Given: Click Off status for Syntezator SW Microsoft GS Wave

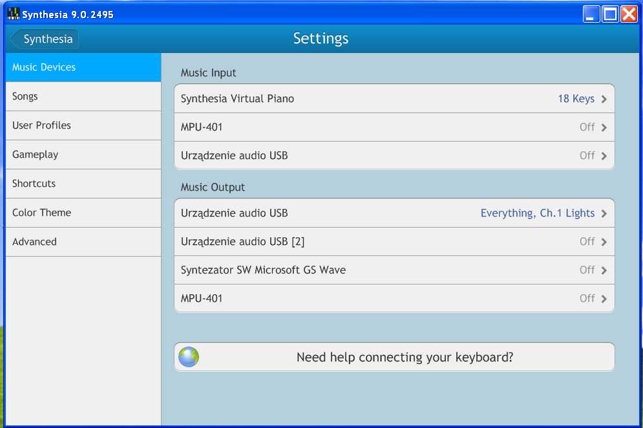Looking at the screenshot, I should point(587,270).
